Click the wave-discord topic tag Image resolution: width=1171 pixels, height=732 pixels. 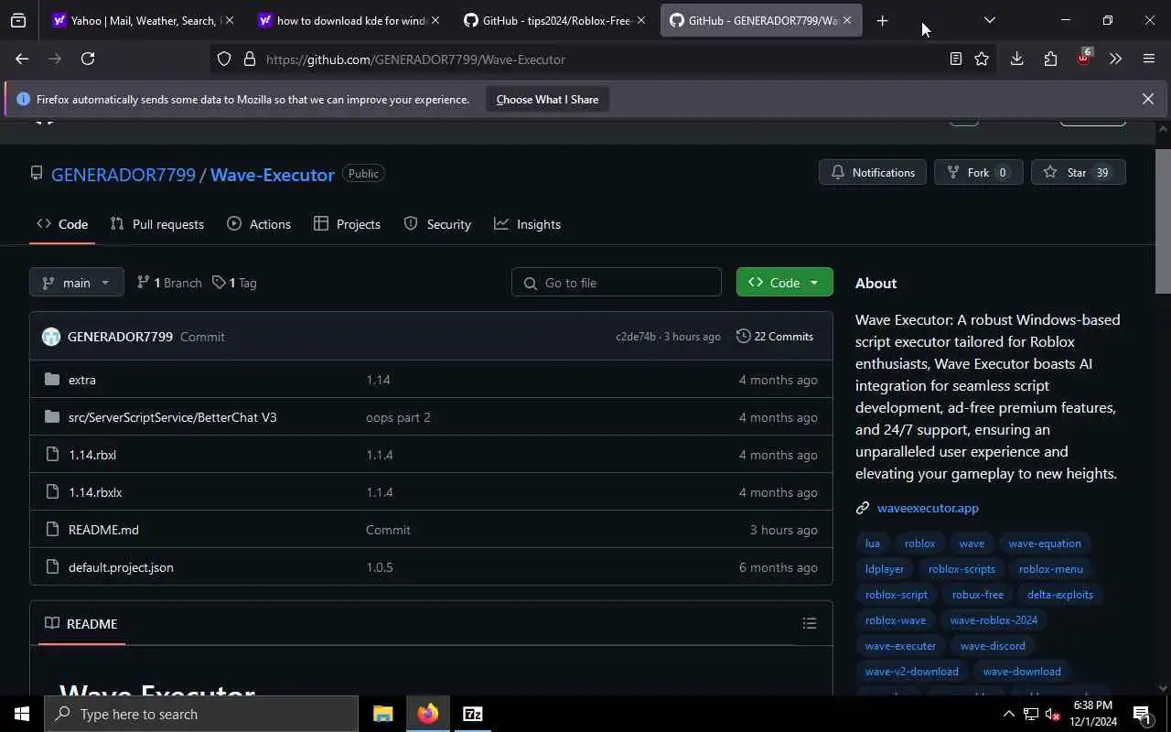[x=993, y=646]
